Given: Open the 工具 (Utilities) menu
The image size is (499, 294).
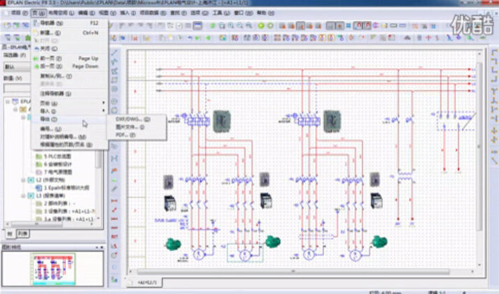Looking at the screenshot, I should [221, 13].
